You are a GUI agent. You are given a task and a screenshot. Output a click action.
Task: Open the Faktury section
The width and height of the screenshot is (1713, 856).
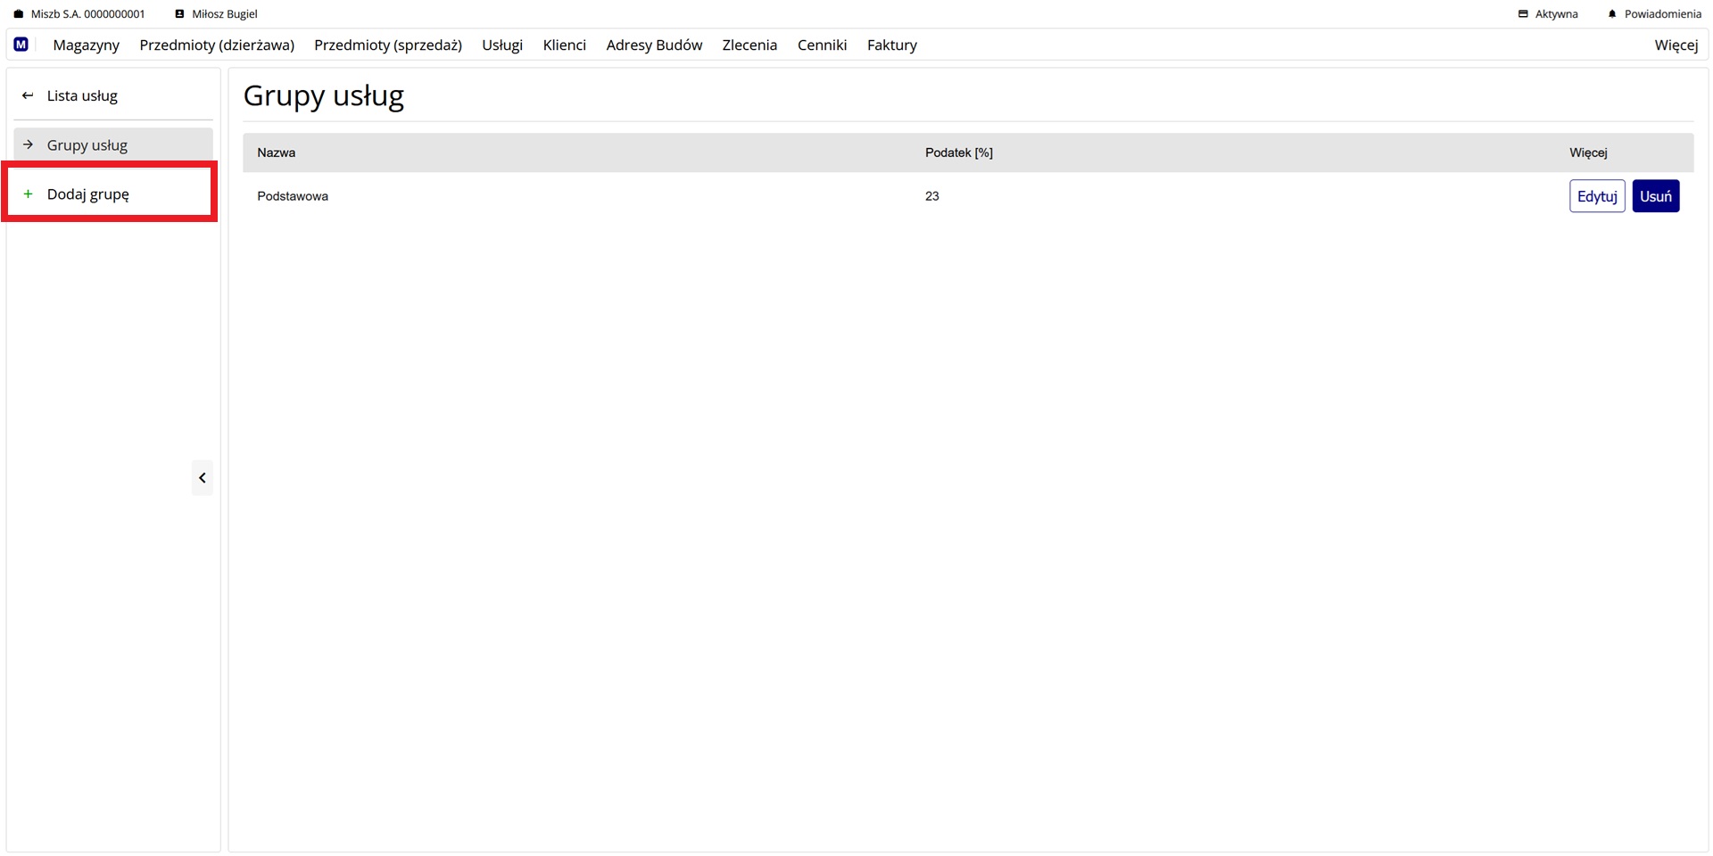[891, 45]
